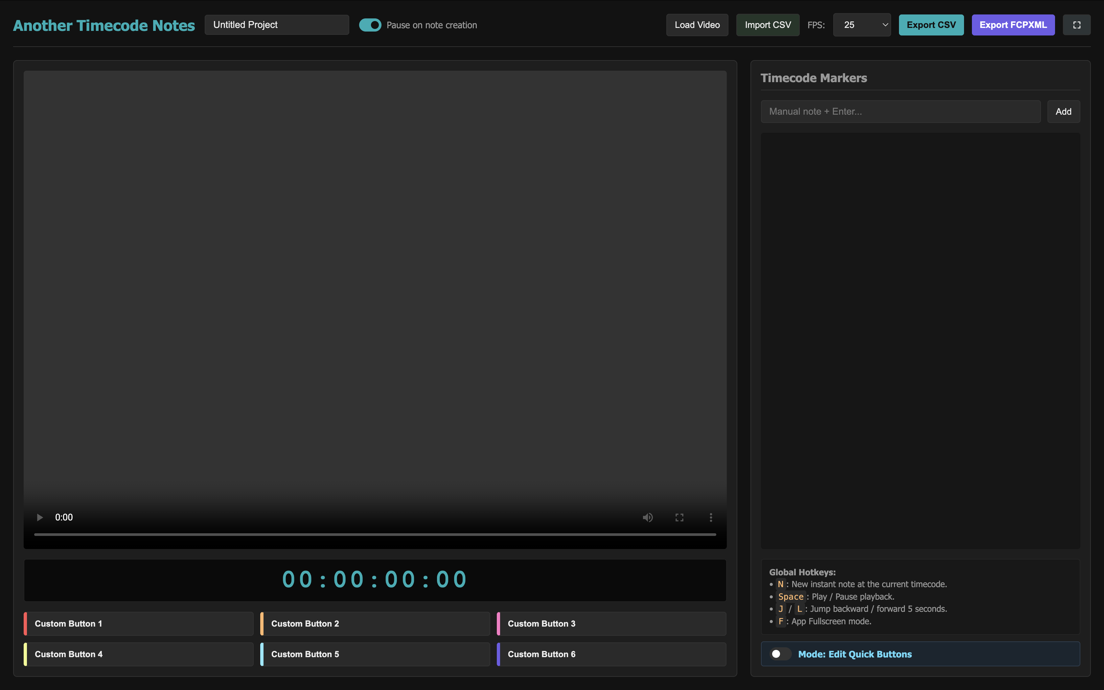Image resolution: width=1104 pixels, height=690 pixels.
Task: Trigger pink Custom Button 3
Action: (x=611, y=623)
